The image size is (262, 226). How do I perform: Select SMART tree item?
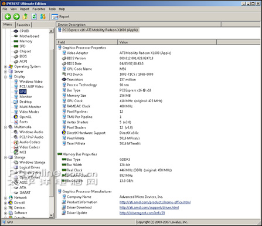25,193
